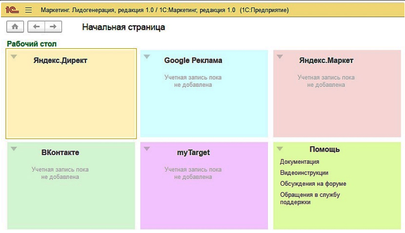Click Яндекс.Маркет account-not-added message
This screenshot has height=233, width=405.
tap(326, 81)
